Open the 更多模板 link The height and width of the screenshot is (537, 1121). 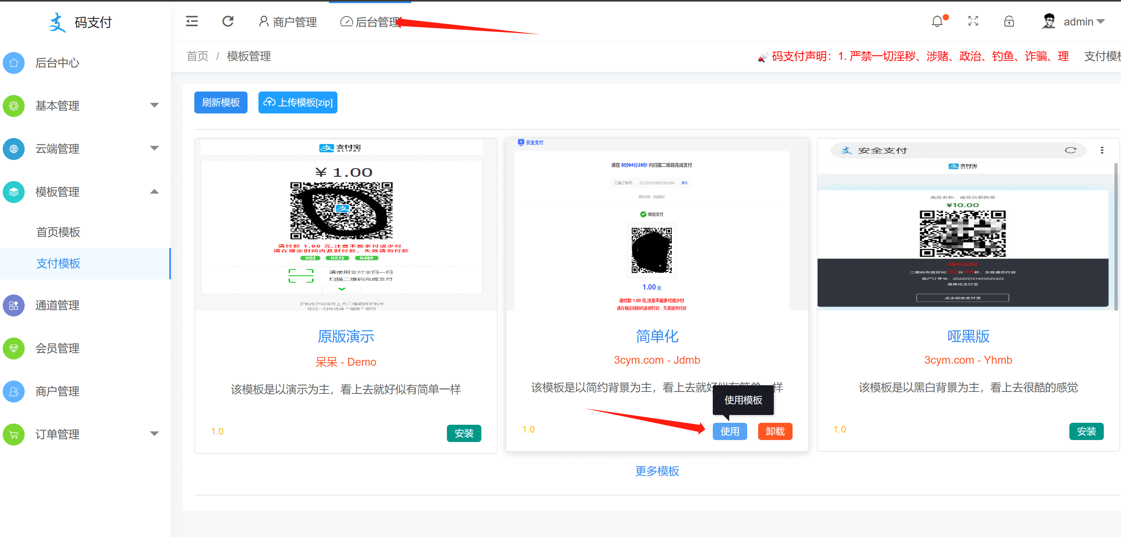pyautogui.click(x=657, y=471)
